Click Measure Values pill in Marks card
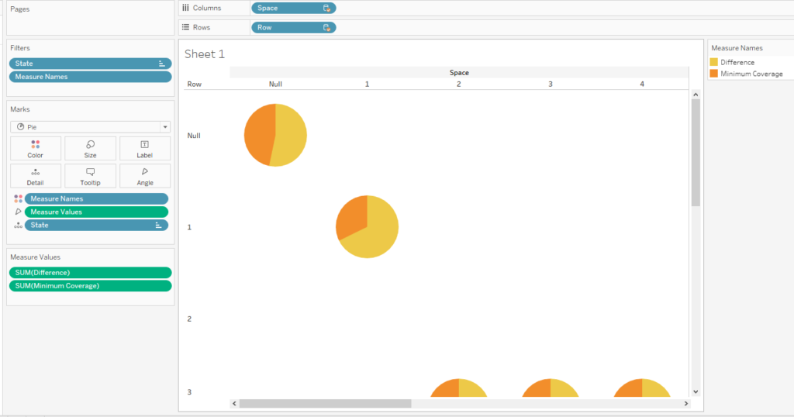794x417 pixels. [96, 212]
